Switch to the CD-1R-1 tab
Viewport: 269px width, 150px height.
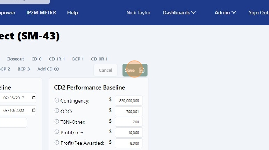click(57, 59)
